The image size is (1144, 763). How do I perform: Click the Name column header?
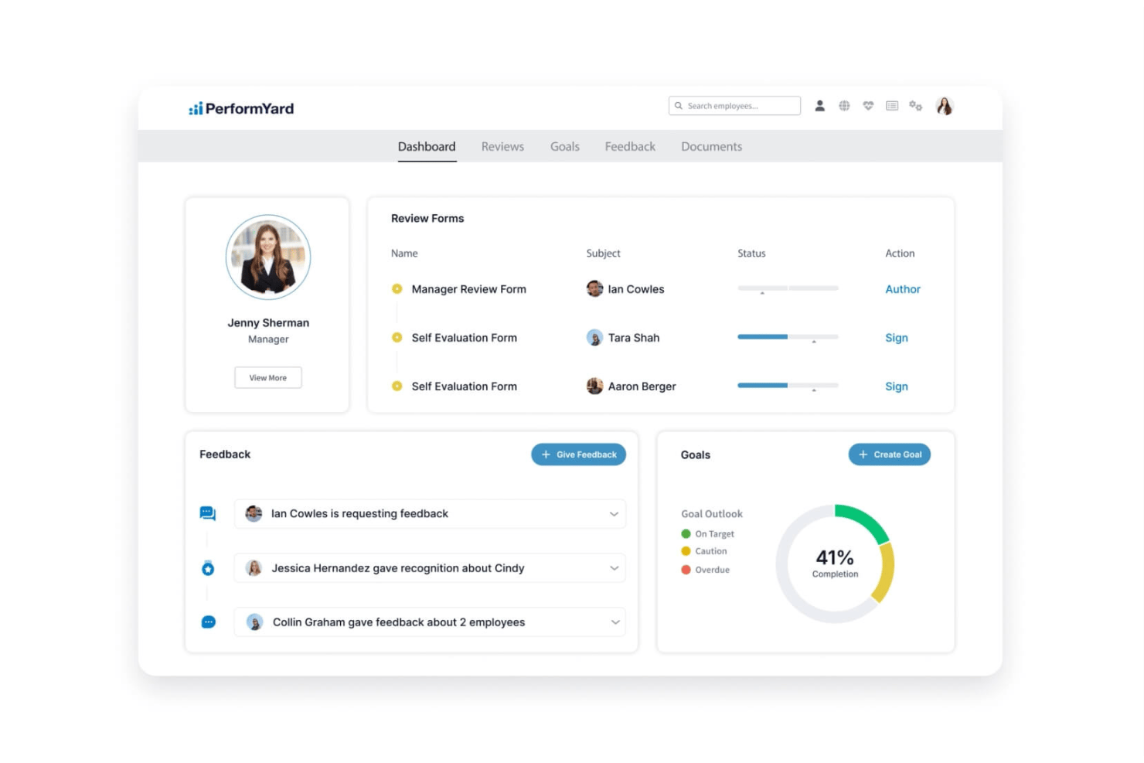[404, 254]
